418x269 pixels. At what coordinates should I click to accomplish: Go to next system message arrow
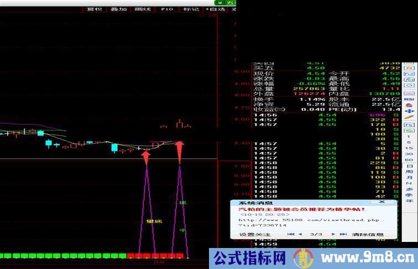[333, 234]
